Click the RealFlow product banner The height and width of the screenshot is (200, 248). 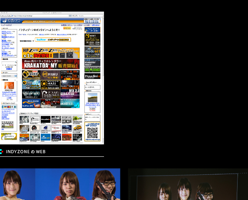coord(31,104)
